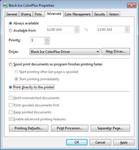Switch to the Color Management tab
This screenshot has width=139, height=150.
[78, 14]
